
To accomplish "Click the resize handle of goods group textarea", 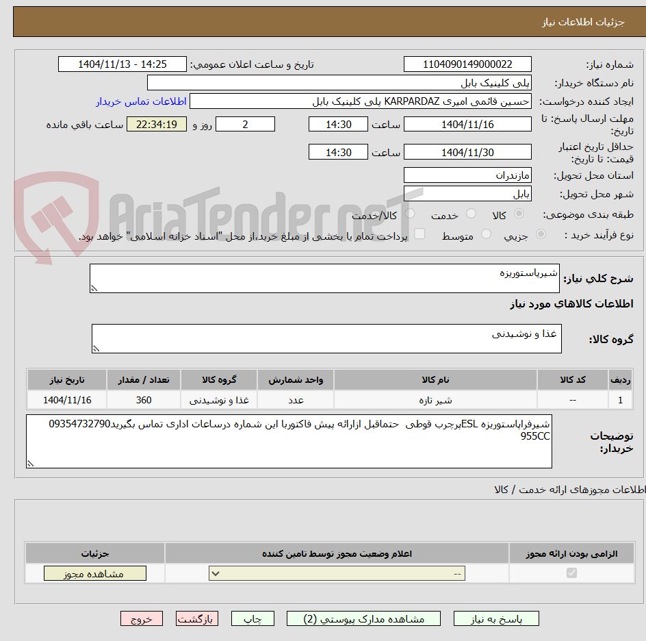I will tap(96, 349).
